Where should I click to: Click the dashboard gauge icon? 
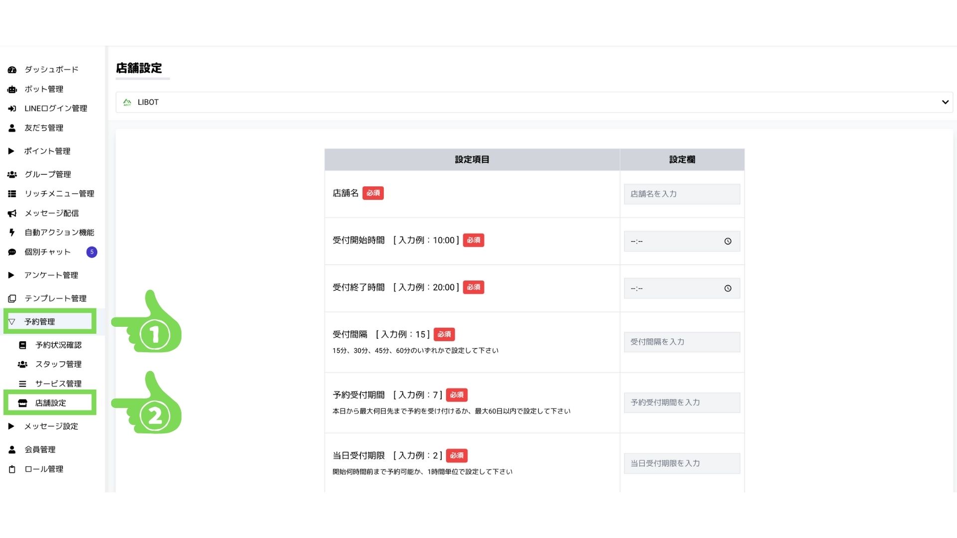(x=12, y=70)
